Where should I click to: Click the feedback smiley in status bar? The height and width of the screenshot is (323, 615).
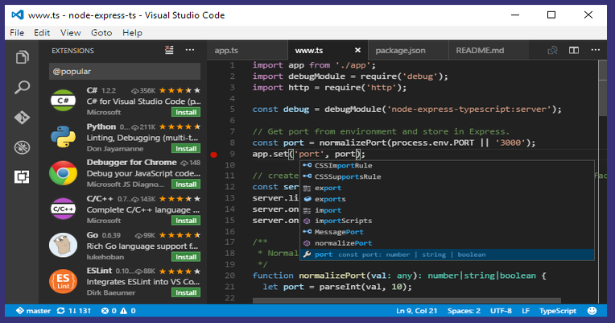[x=592, y=310]
